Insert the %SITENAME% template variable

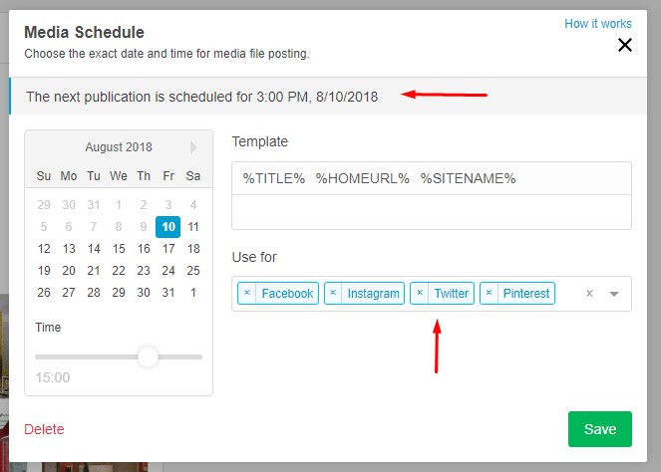click(468, 178)
